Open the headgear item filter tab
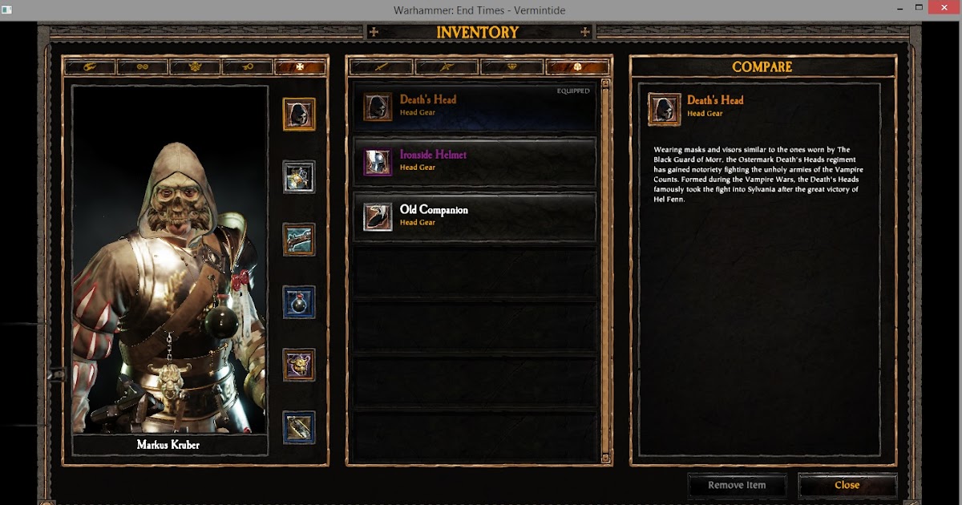The height and width of the screenshot is (505, 962). pyautogui.click(x=576, y=67)
